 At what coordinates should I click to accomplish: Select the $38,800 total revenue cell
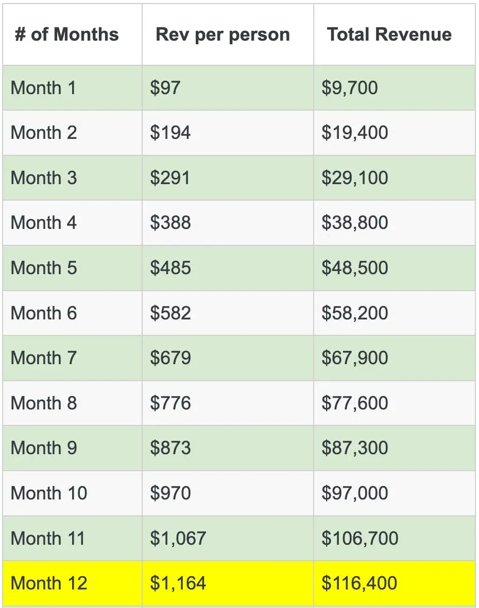pyautogui.click(x=395, y=223)
